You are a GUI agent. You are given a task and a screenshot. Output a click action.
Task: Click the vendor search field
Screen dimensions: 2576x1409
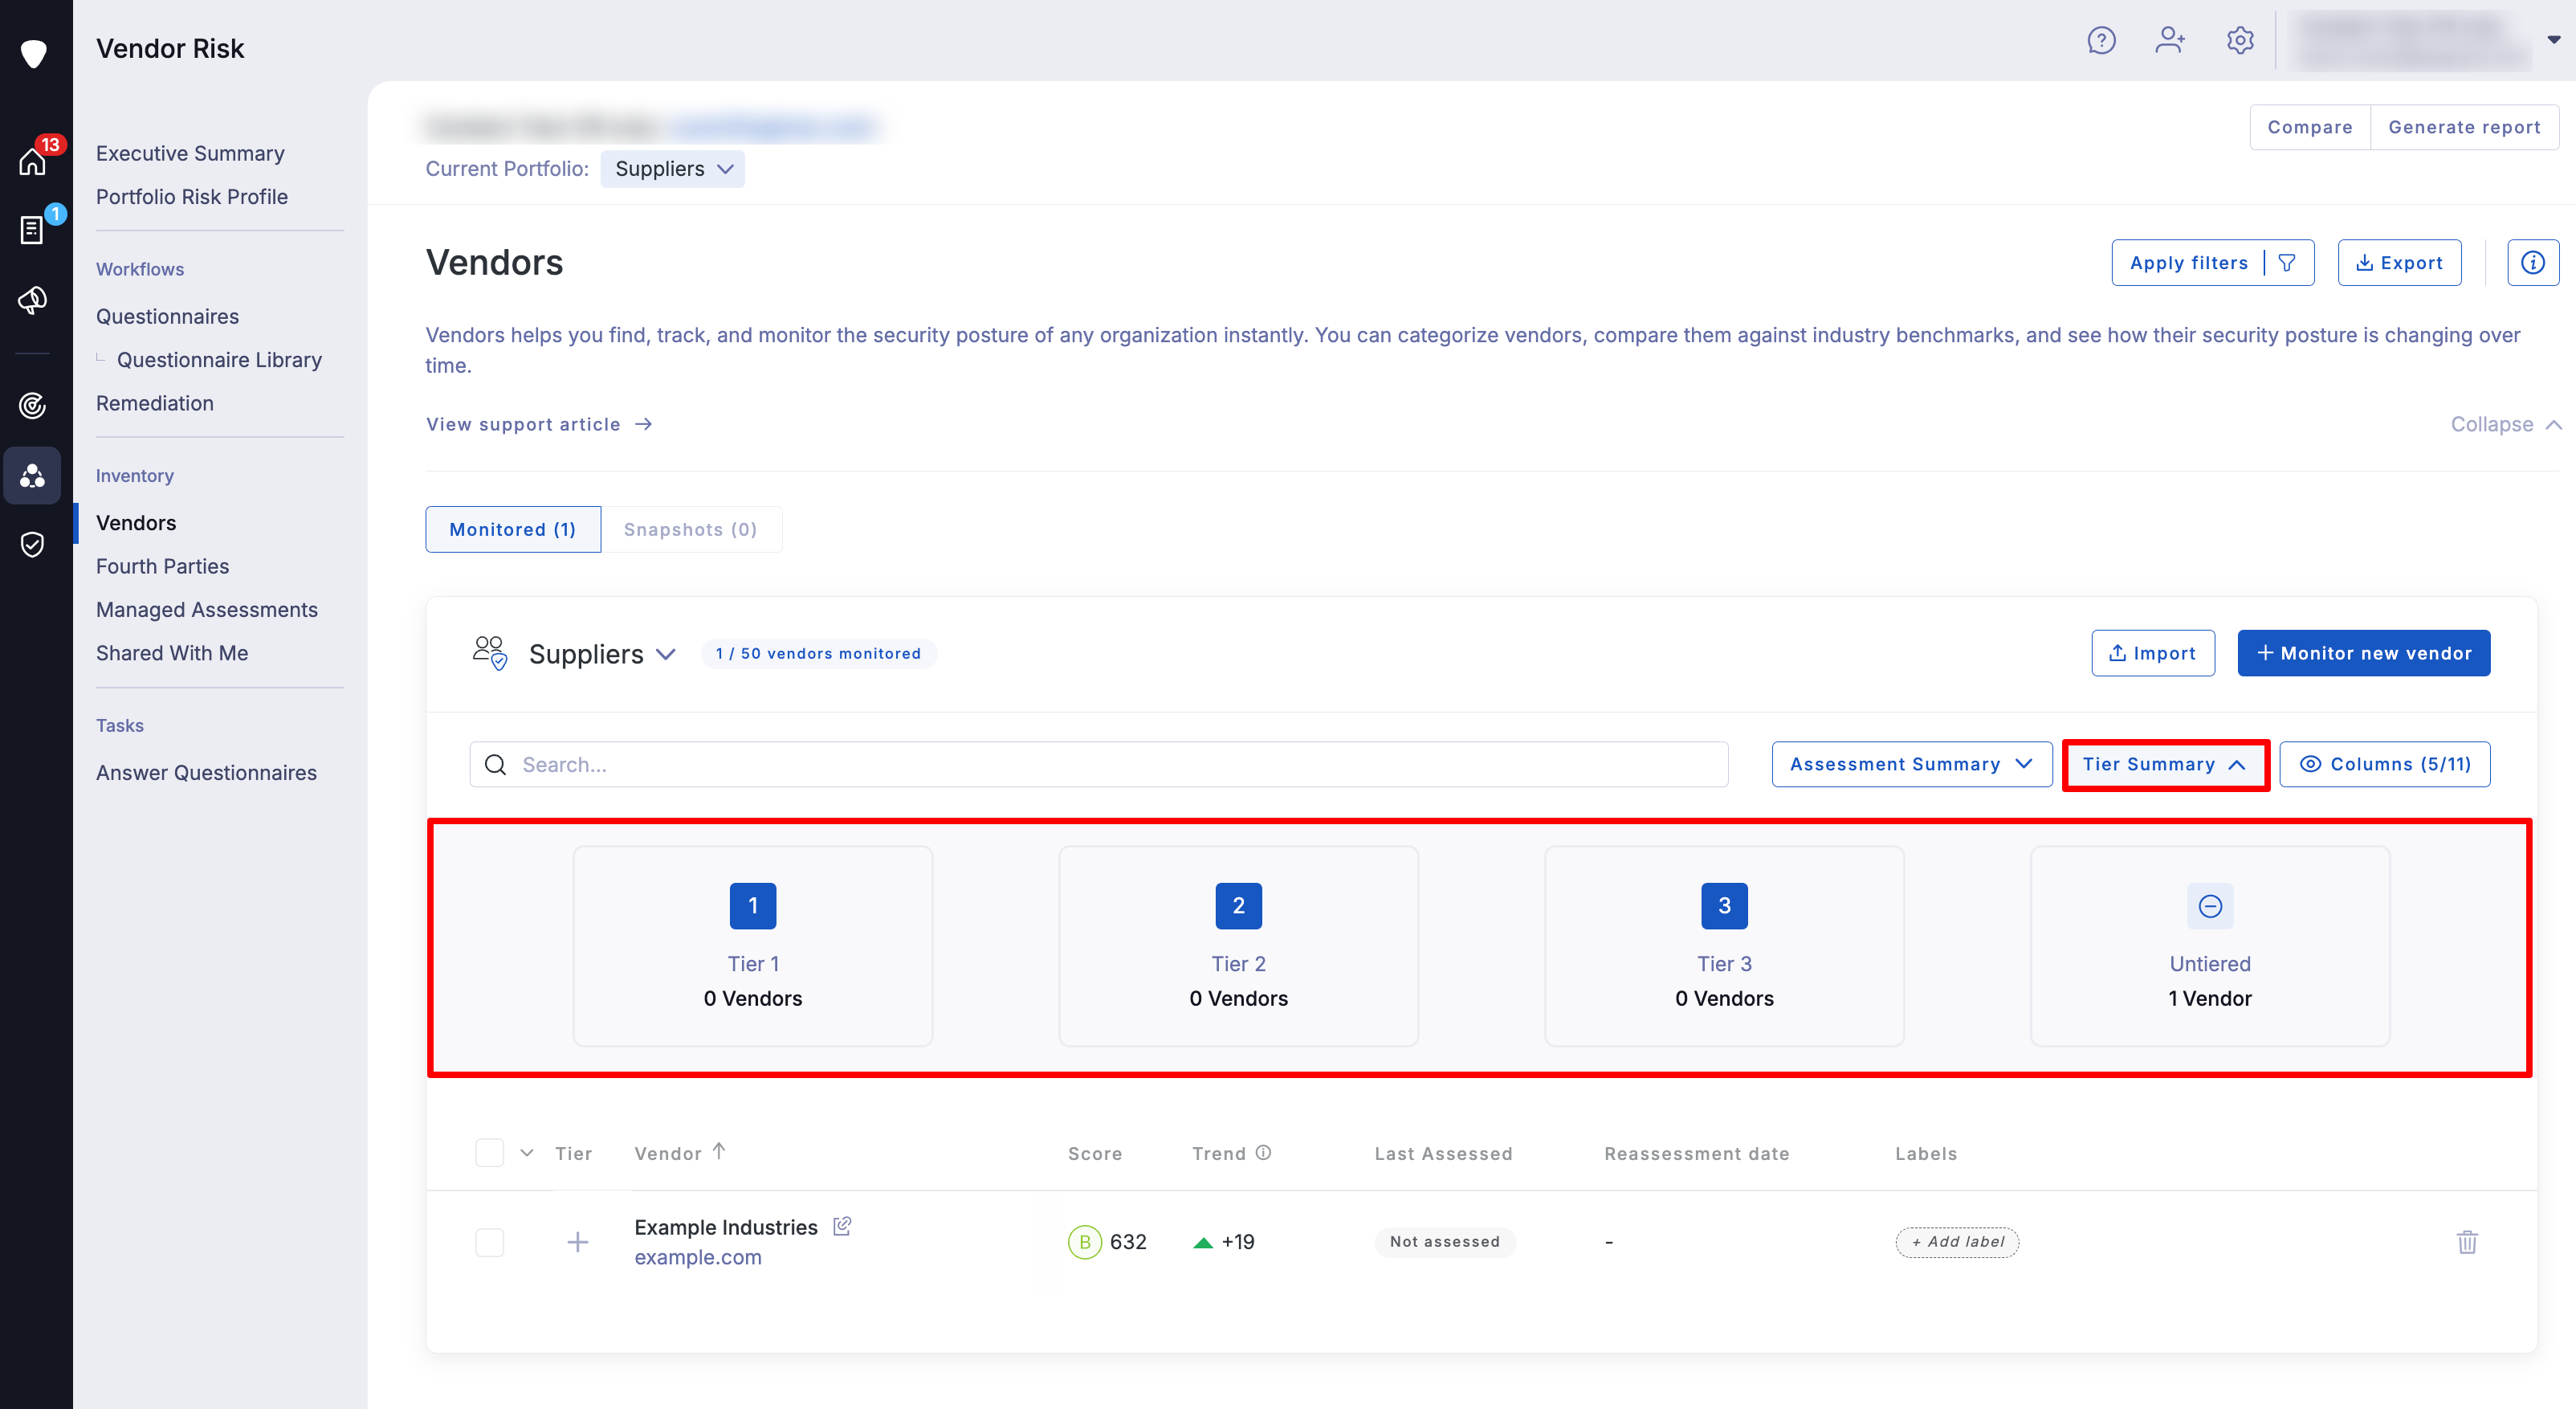click(x=1100, y=765)
